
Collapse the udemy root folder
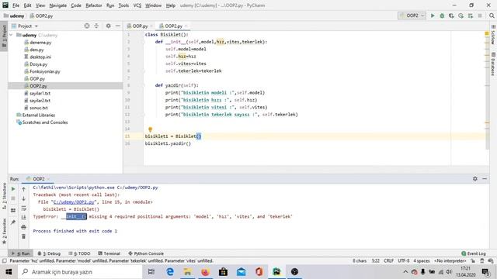click(11, 35)
